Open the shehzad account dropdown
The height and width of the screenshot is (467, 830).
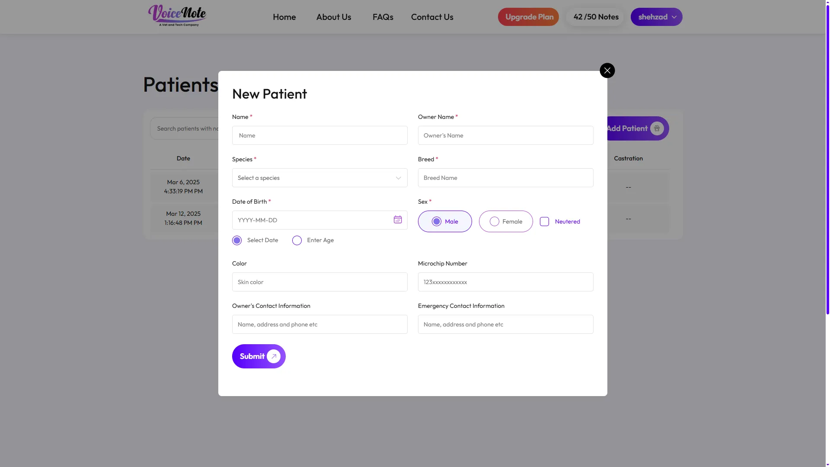[656, 17]
